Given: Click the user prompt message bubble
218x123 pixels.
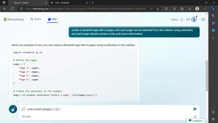Looking at the screenshot, I should tap(134, 32).
